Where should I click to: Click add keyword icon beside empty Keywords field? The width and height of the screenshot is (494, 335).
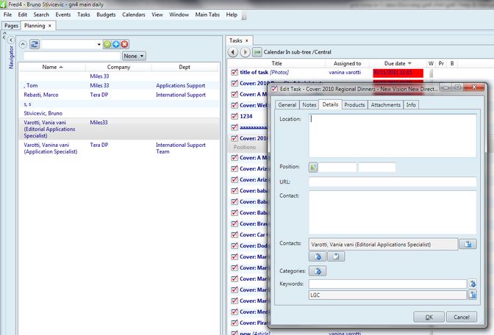coord(472,284)
